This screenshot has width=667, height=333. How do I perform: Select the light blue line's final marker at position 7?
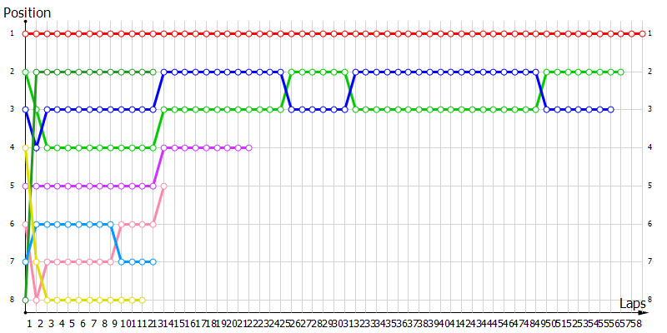click(153, 261)
